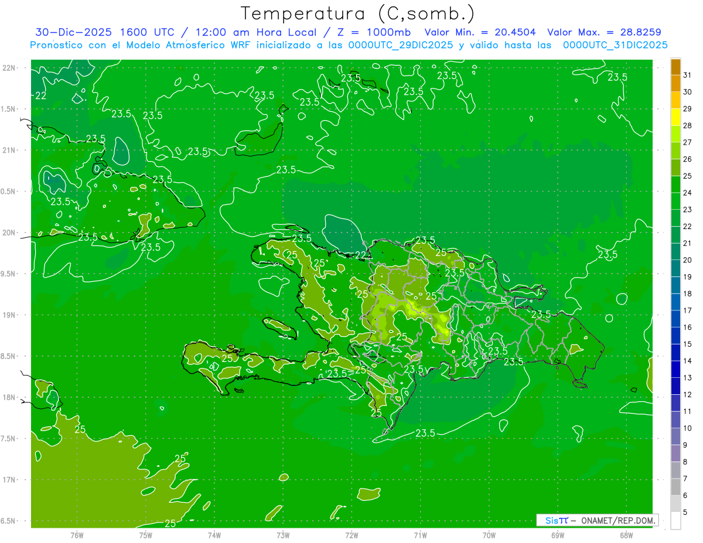Click the '24' label on the colorbar

[x=688, y=193]
